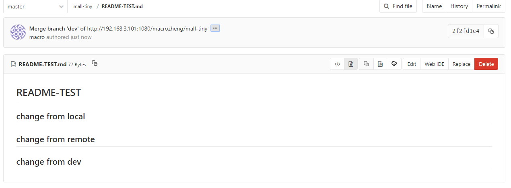Copy file path next to README-TEST.md
The image size is (511, 188).
pos(95,63)
